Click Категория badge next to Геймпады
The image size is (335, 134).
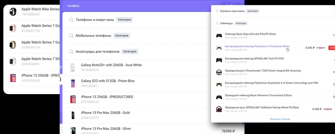[241, 23]
